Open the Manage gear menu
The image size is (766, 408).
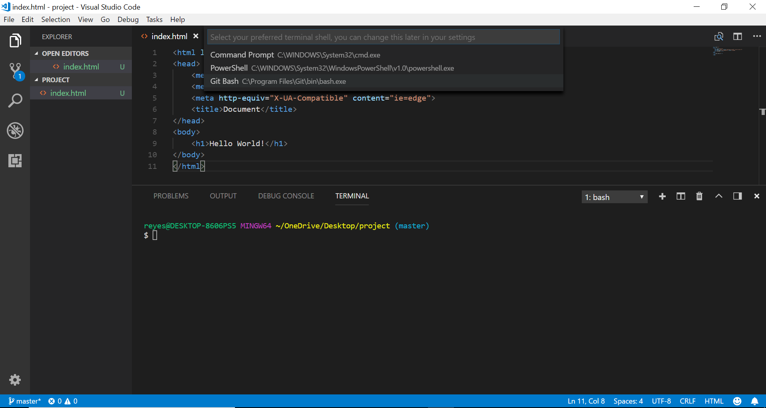pyautogui.click(x=15, y=380)
